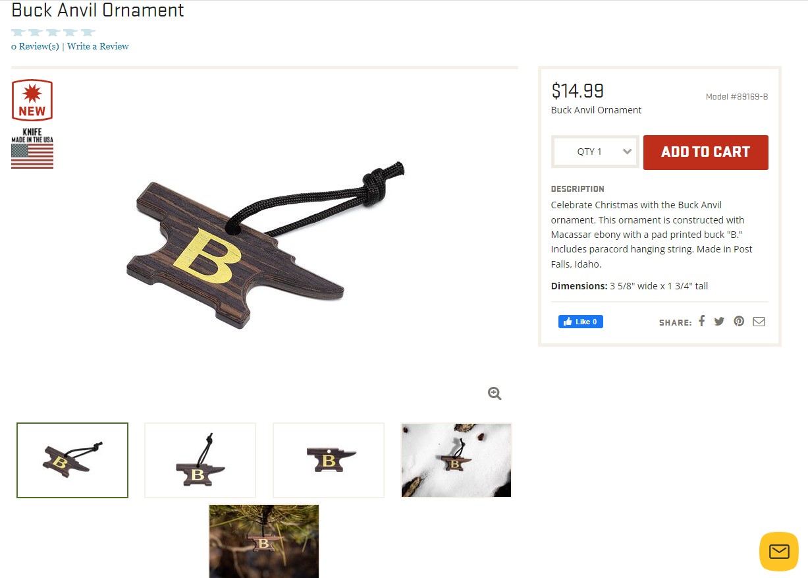Click Write a Review link
This screenshot has height=578, width=808.
pos(98,46)
